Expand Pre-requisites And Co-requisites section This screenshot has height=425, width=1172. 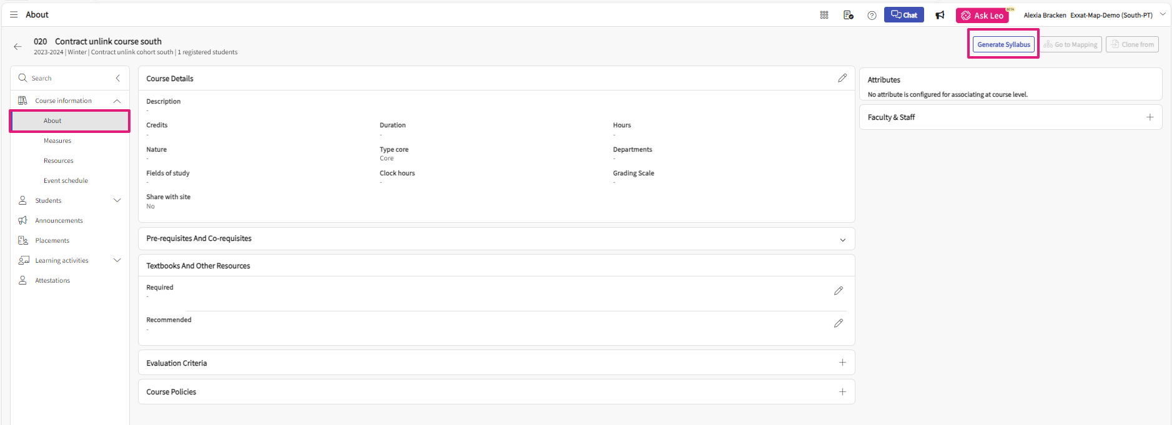[842, 240]
